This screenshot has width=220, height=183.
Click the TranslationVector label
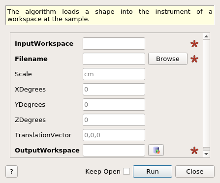[43, 135]
